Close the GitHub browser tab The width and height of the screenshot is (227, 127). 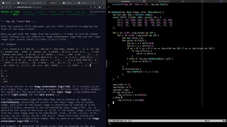[90, 3]
